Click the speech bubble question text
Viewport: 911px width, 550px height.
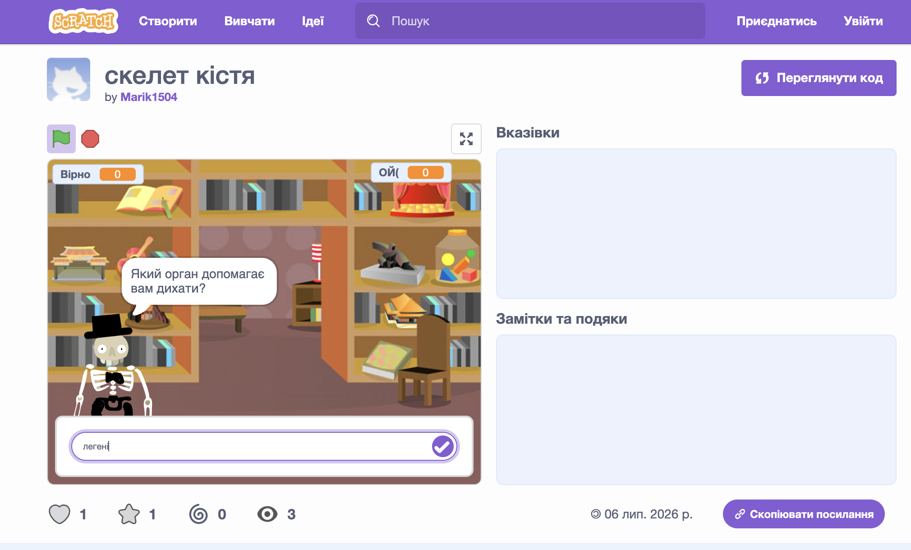click(x=198, y=281)
